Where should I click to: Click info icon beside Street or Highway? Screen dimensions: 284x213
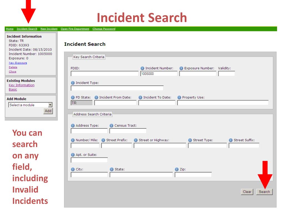tap(136, 140)
